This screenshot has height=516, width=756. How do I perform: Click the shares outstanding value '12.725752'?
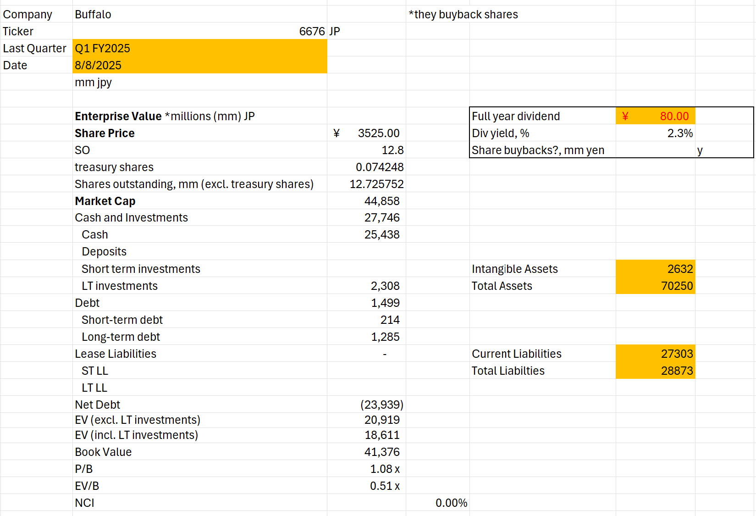tap(366, 184)
